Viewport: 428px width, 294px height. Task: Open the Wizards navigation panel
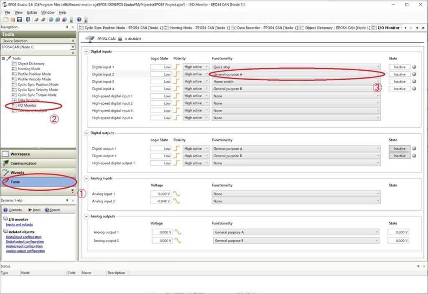[x=18, y=172]
